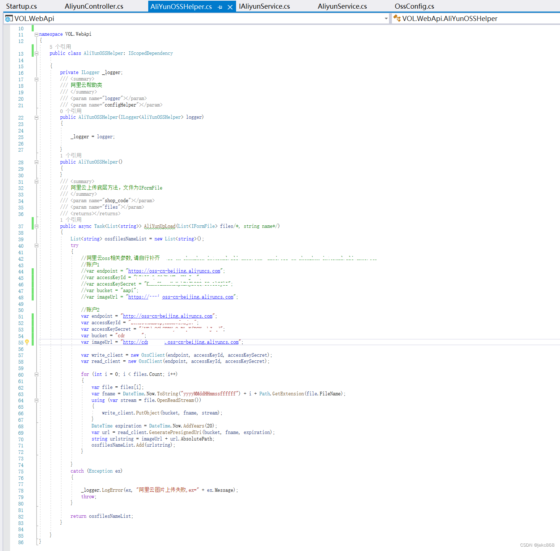Click the '//账户1' comment
The height and width of the screenshot is (551, 560).
(90, 265)
